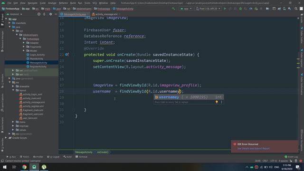Open Search Everywhere magnifier icon

point(296,9)
